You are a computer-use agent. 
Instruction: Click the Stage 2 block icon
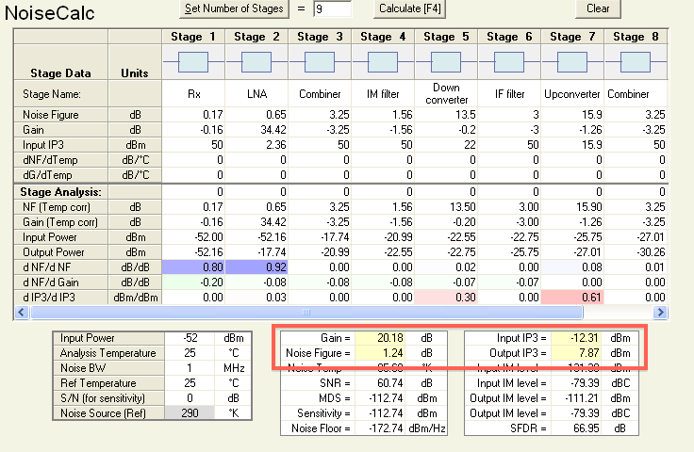[256, 62]
